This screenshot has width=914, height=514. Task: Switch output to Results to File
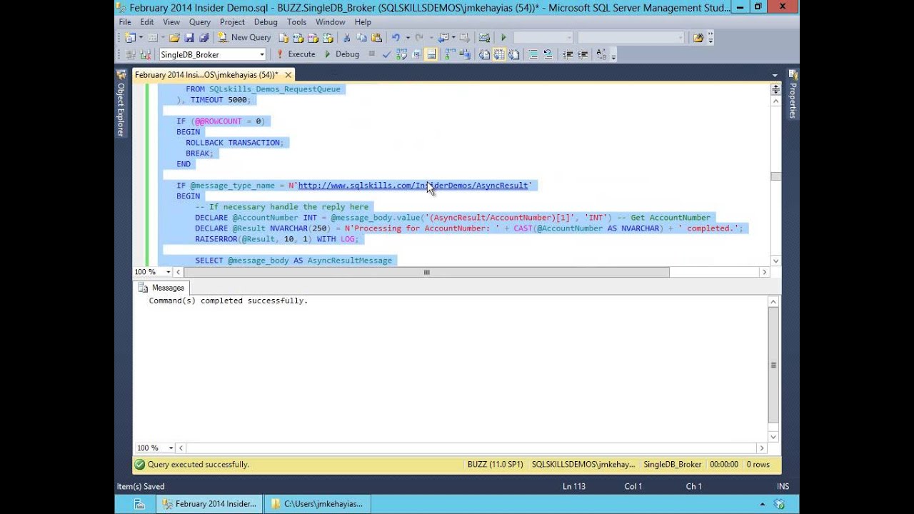click(514, 54)
